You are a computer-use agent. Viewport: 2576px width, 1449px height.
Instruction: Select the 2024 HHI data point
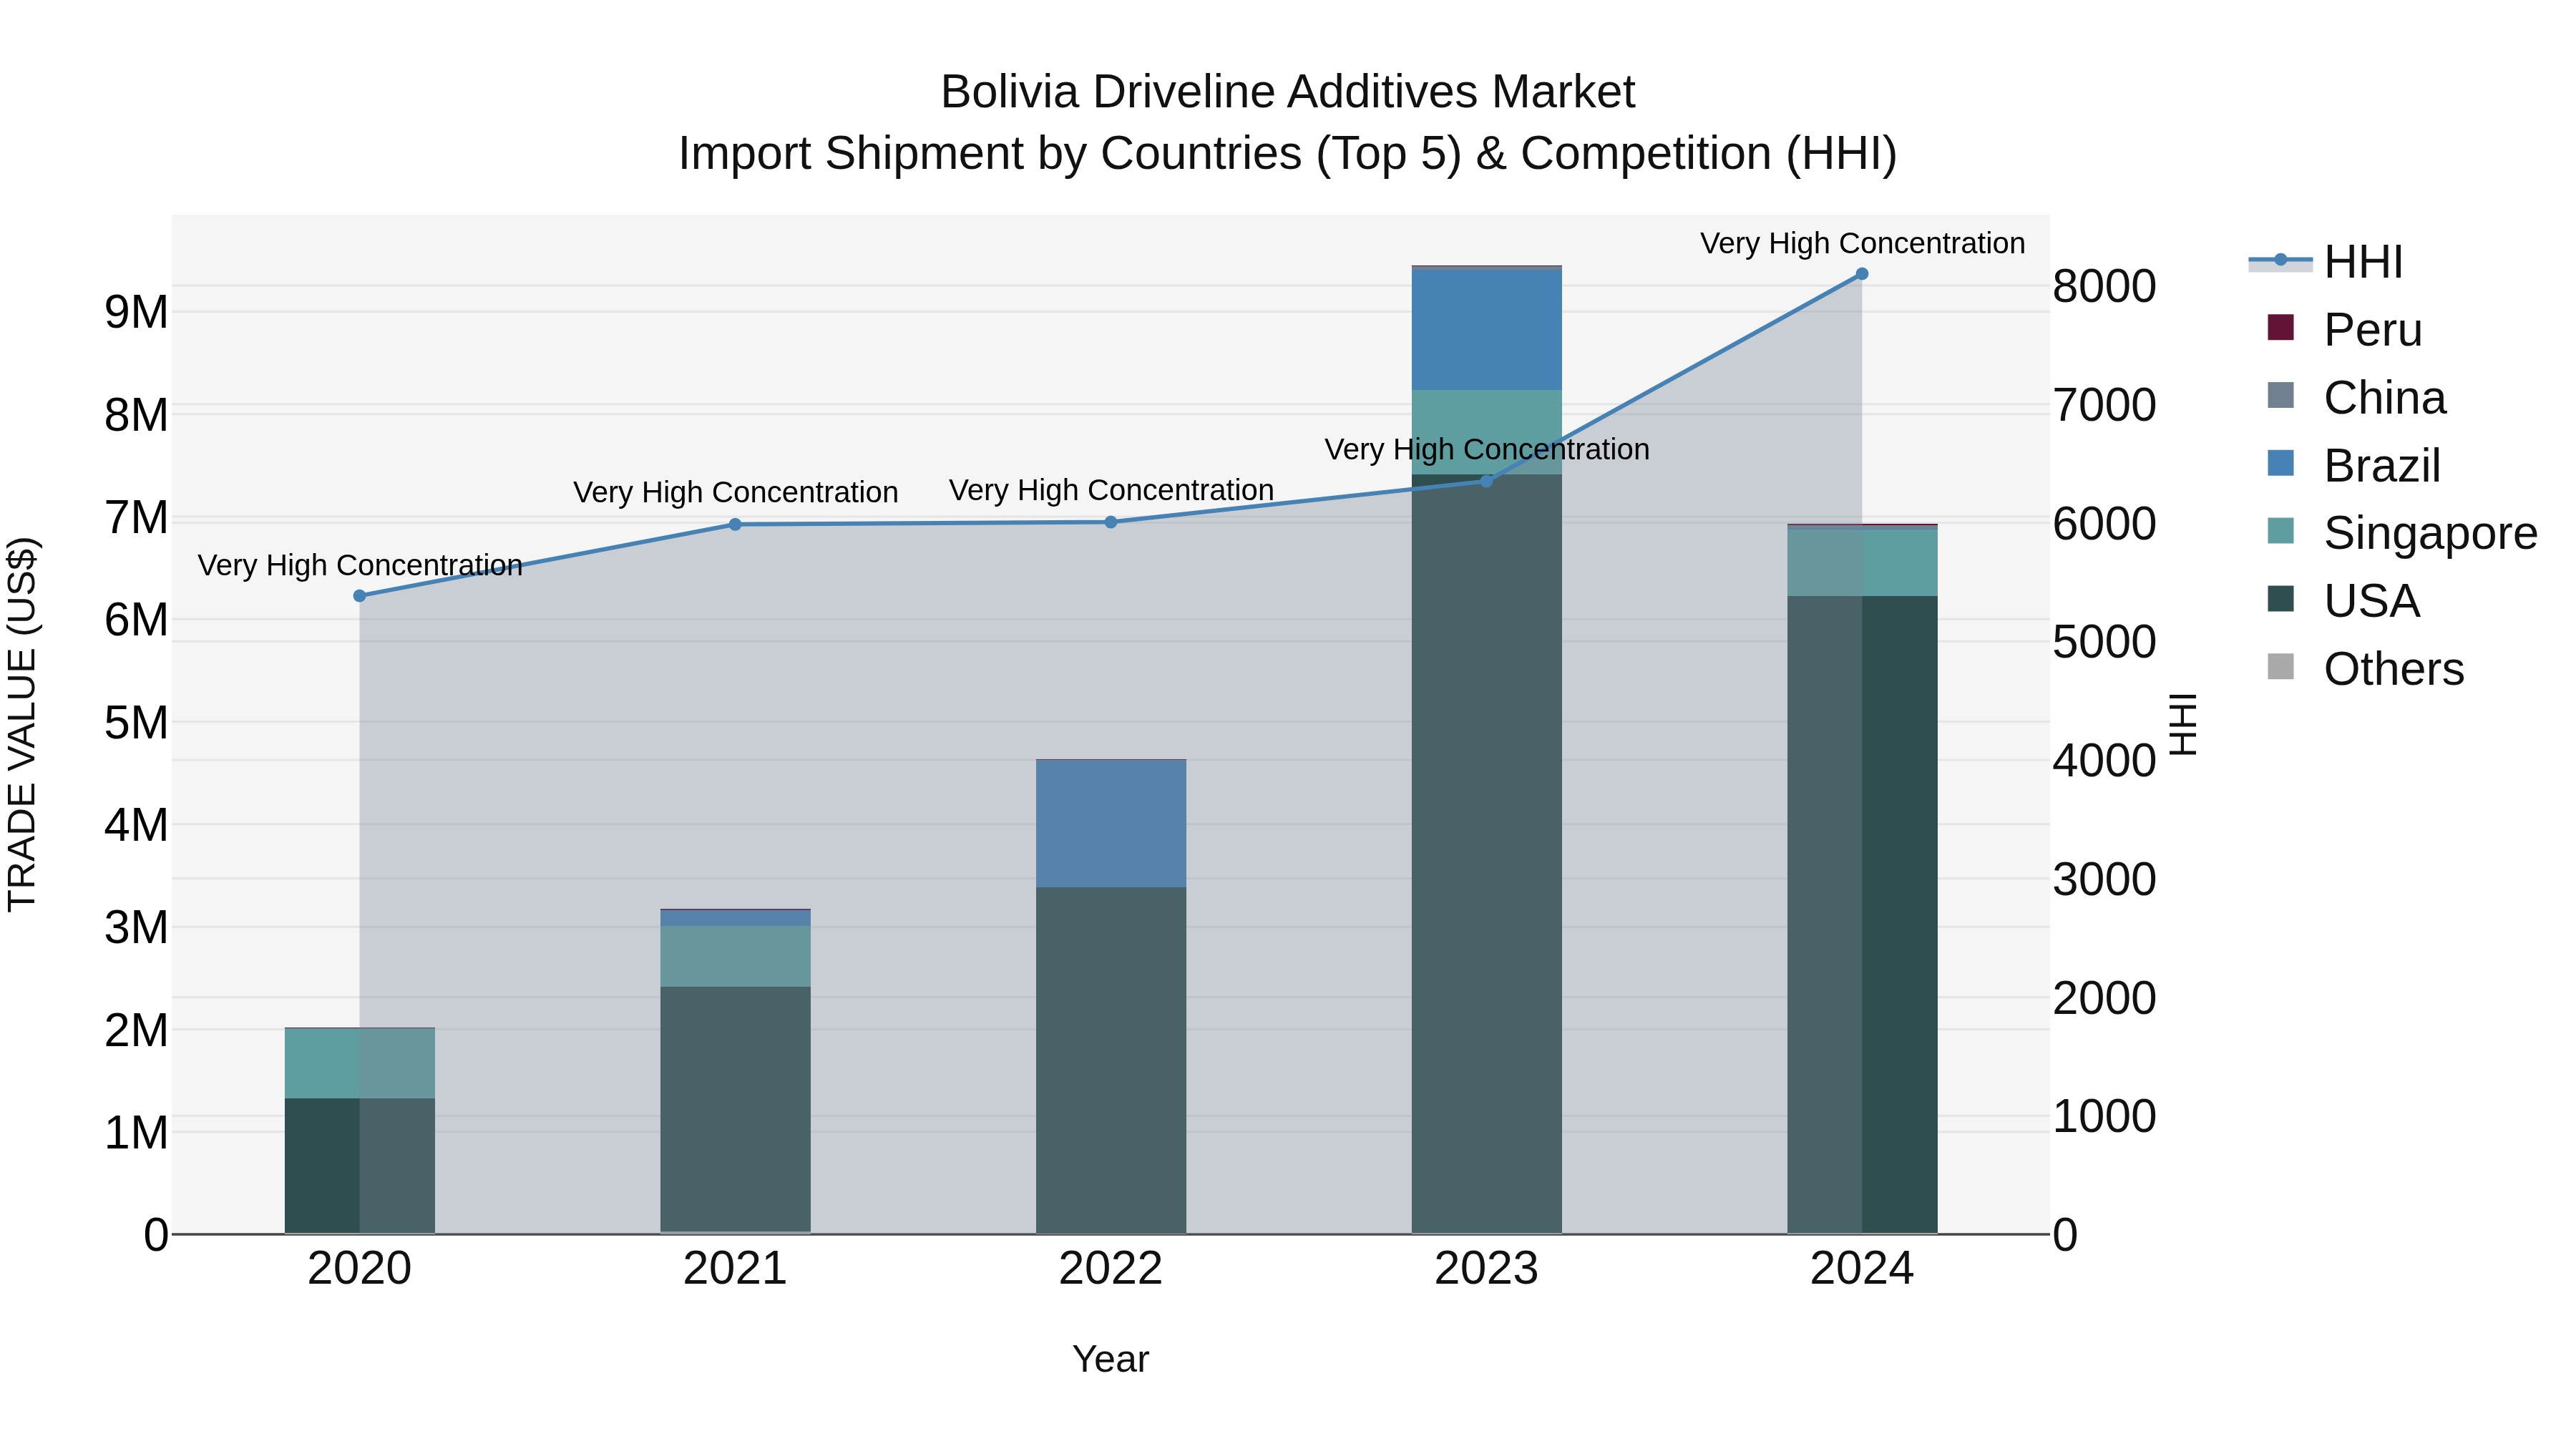(1862, 274)
